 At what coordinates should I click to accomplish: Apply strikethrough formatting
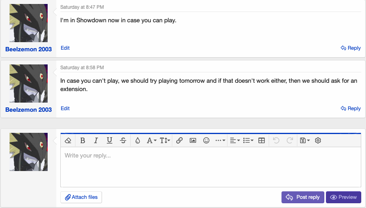click(x=123, y=140)
